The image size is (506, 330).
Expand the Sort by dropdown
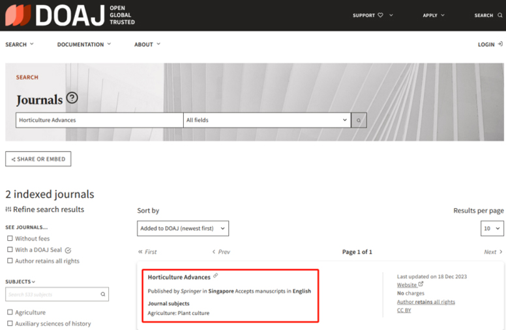[x=183, y=228]
